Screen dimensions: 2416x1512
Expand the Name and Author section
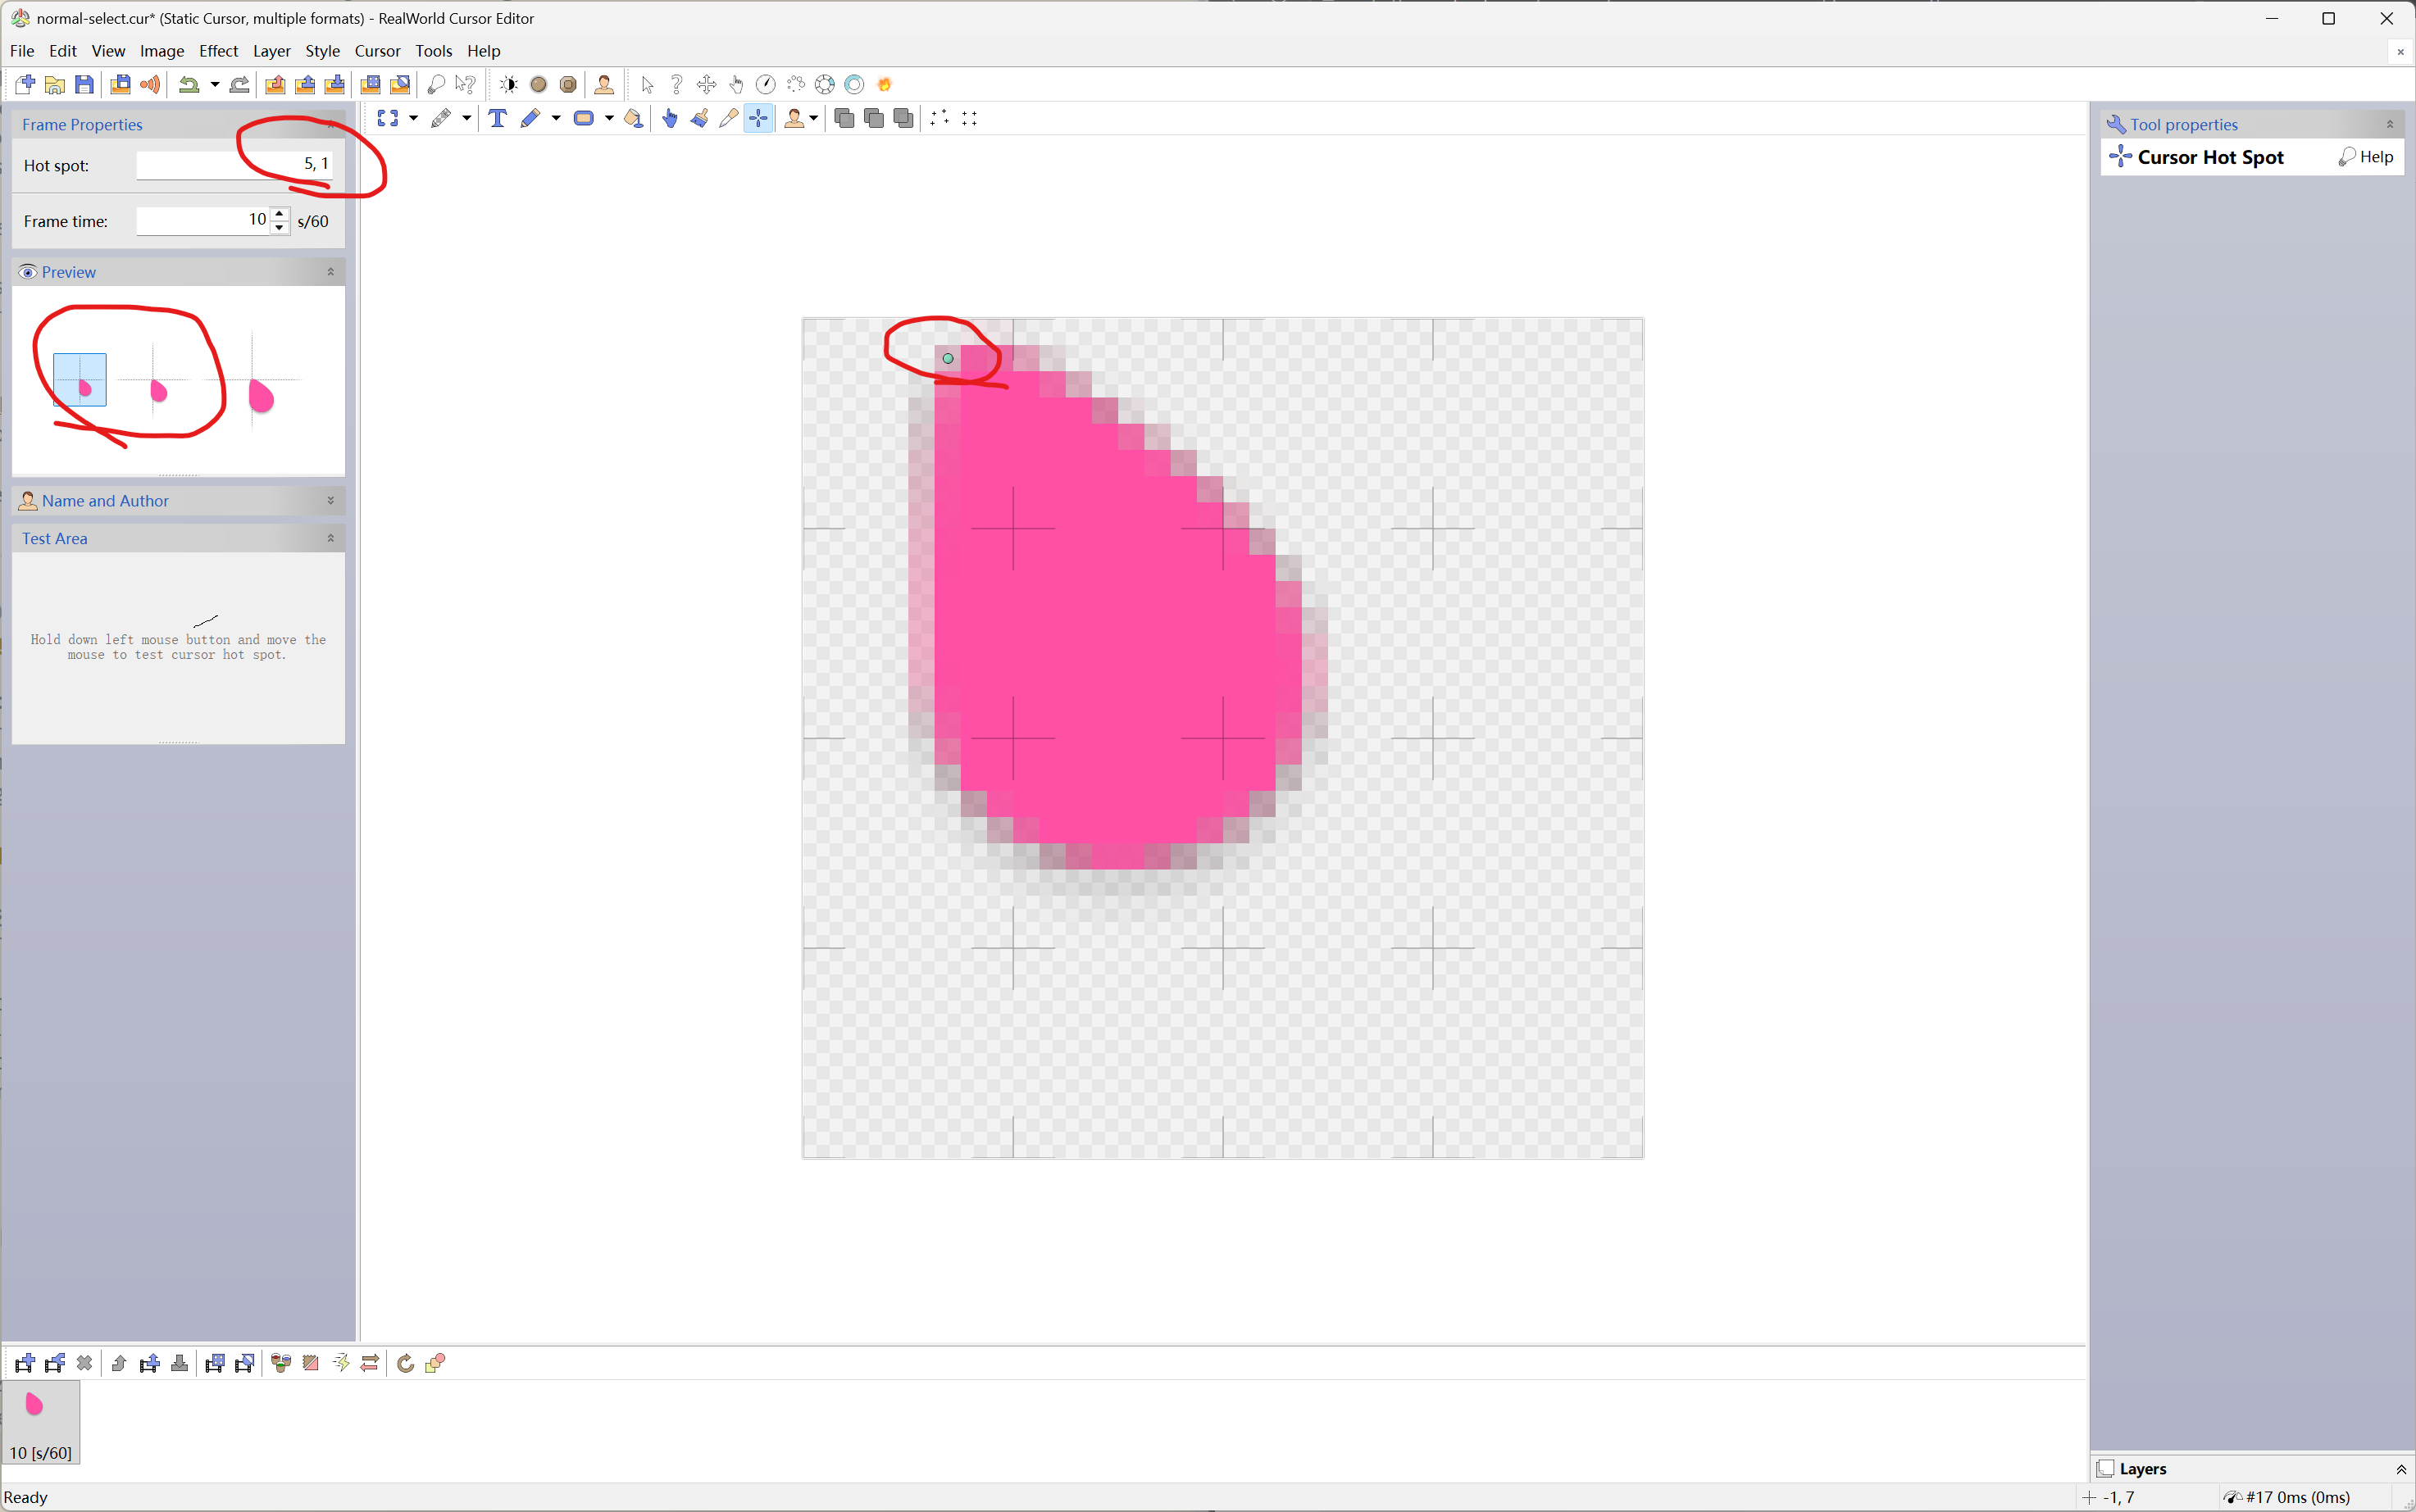pyautogui.click(x=331, y=500)
